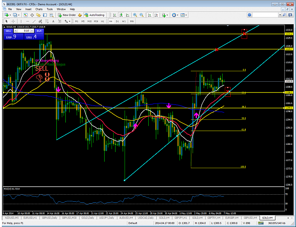Screen dimensions: 296x227
Task: Expand the new chart dropdown arrow
Action: [x=10, y=15]
